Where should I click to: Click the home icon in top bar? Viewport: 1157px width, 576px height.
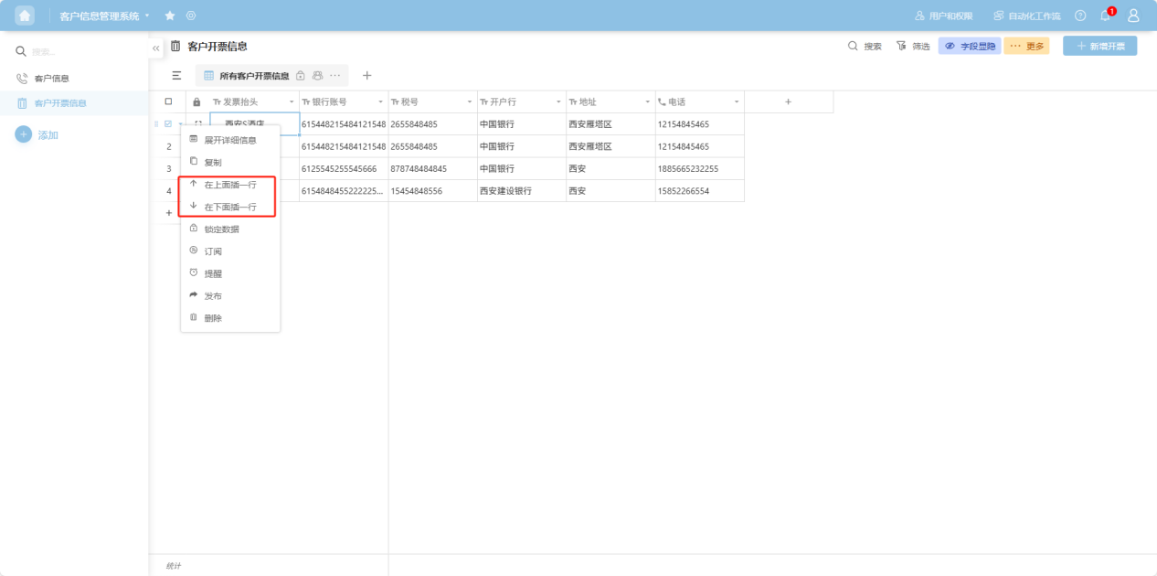pyautogui.click(x=25, y=16)
